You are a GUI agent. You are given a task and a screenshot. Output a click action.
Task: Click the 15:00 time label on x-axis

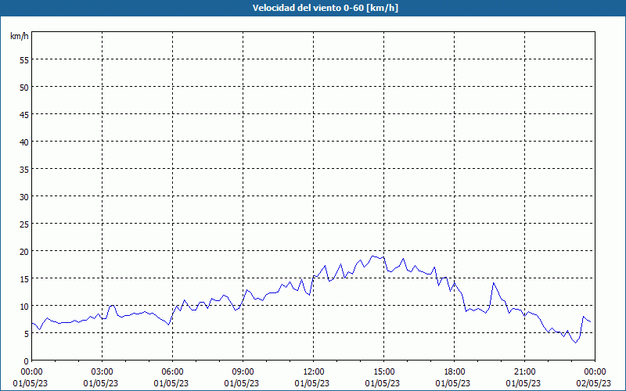point(383,372)
